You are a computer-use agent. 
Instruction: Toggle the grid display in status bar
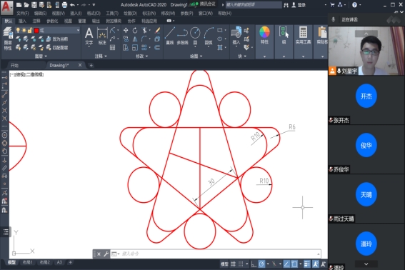(x=234, y=264)
